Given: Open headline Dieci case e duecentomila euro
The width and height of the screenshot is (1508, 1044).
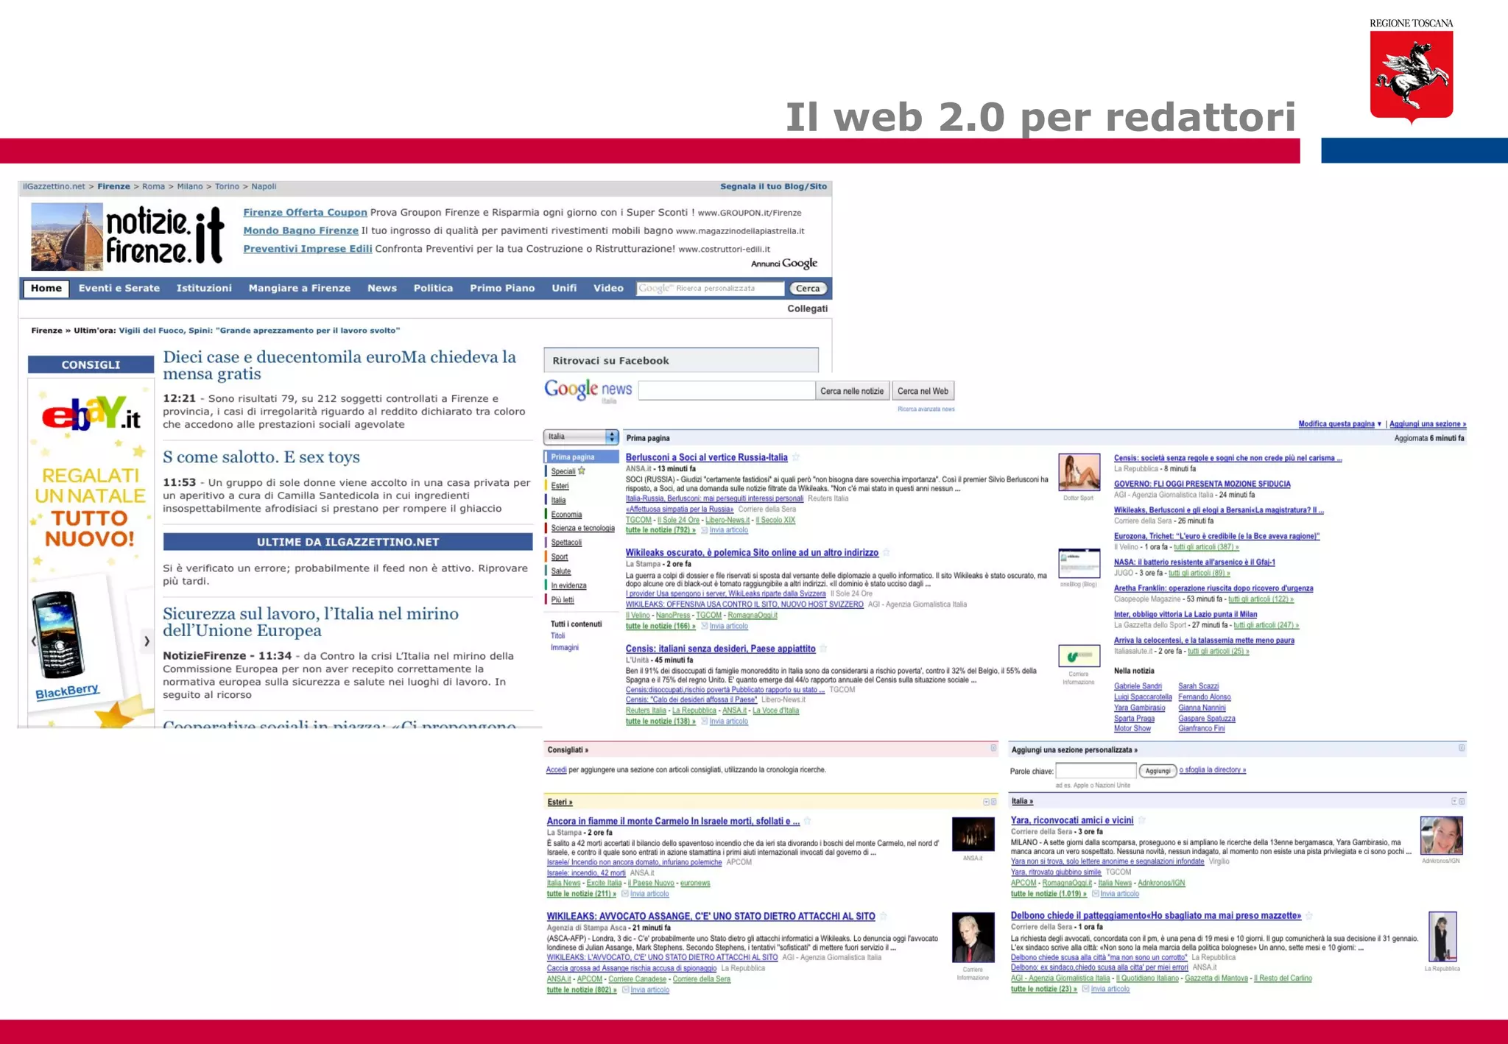Looking at the screenshot, I should click(339, 366).
